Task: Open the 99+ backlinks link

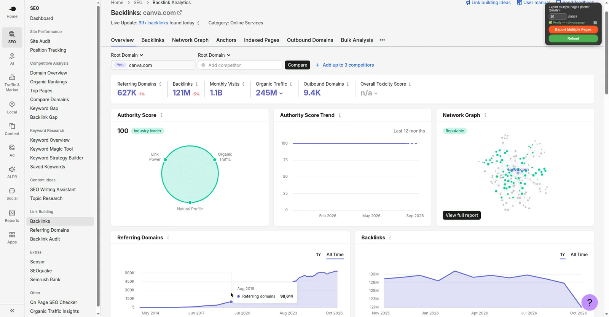Action: pos(153,23)
